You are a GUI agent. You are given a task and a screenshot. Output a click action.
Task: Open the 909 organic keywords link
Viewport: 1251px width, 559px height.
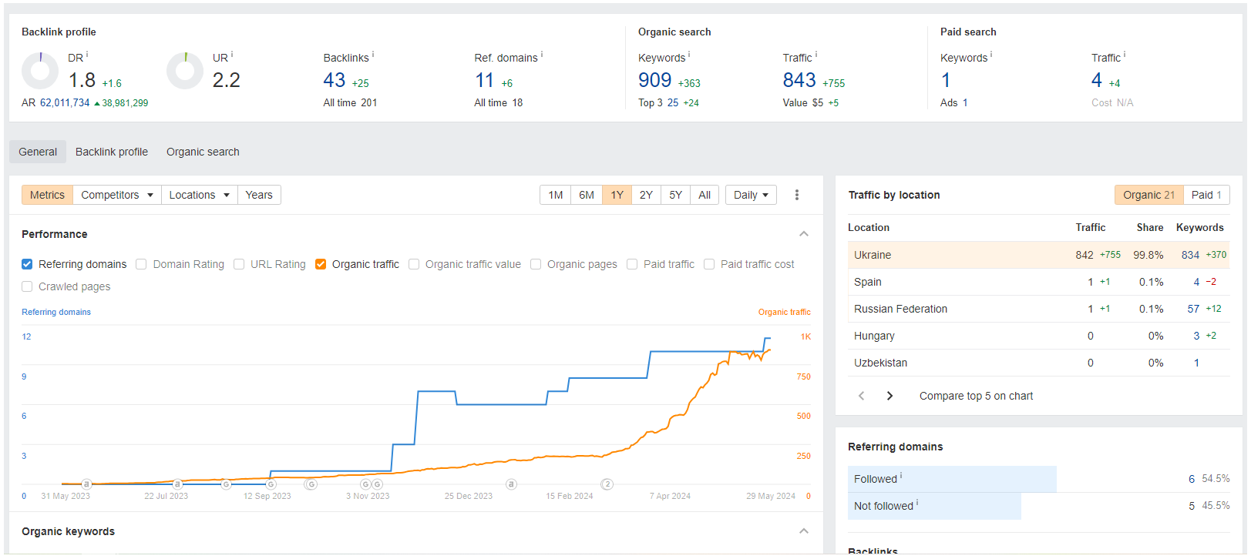click(x=654, y=80)
